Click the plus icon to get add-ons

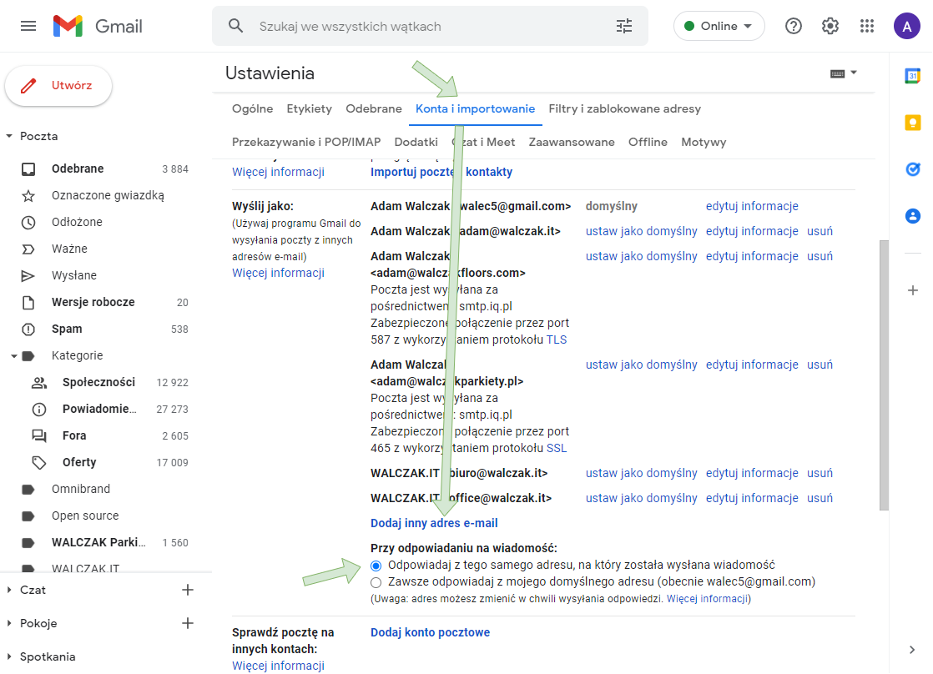(913, 290)
